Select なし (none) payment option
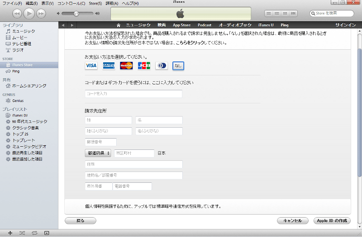The width and height of the screenshot is (362, 237). tap(178, 66)
